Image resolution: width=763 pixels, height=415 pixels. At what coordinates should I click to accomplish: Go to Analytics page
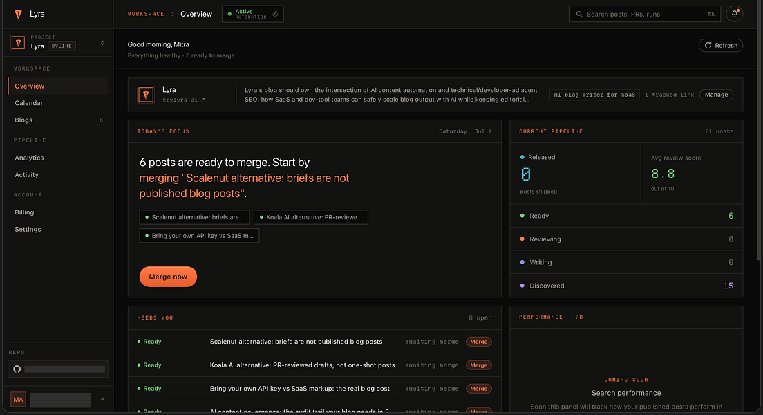(58, 158)
